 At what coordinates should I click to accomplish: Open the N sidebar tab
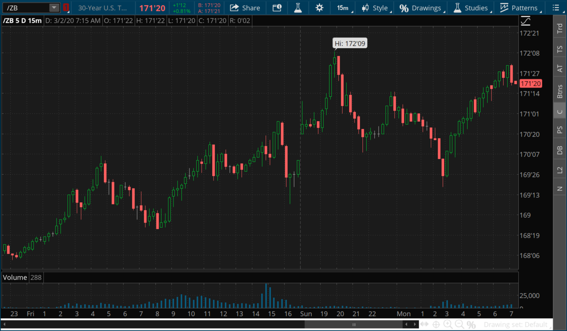[559, 188]
